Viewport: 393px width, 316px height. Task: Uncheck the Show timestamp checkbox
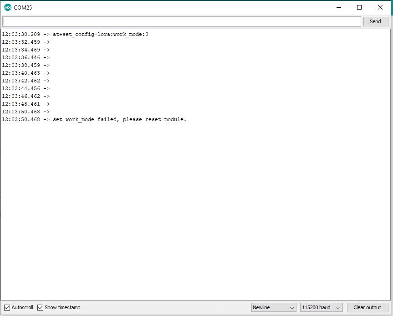coord(41,307)
